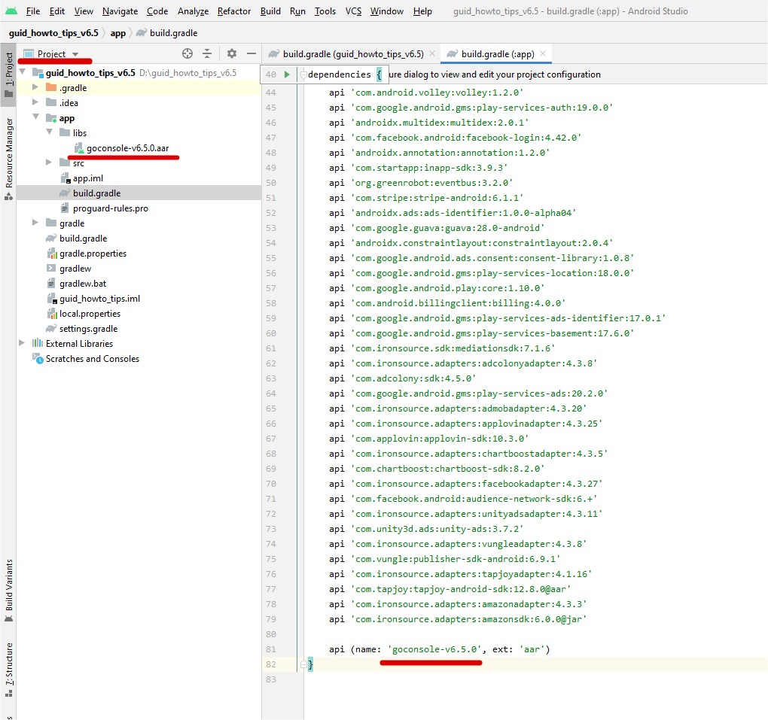Click the app breadcrumb
Image resolution: width=768 pixels, height=720 pixels.
click(118, 33)
